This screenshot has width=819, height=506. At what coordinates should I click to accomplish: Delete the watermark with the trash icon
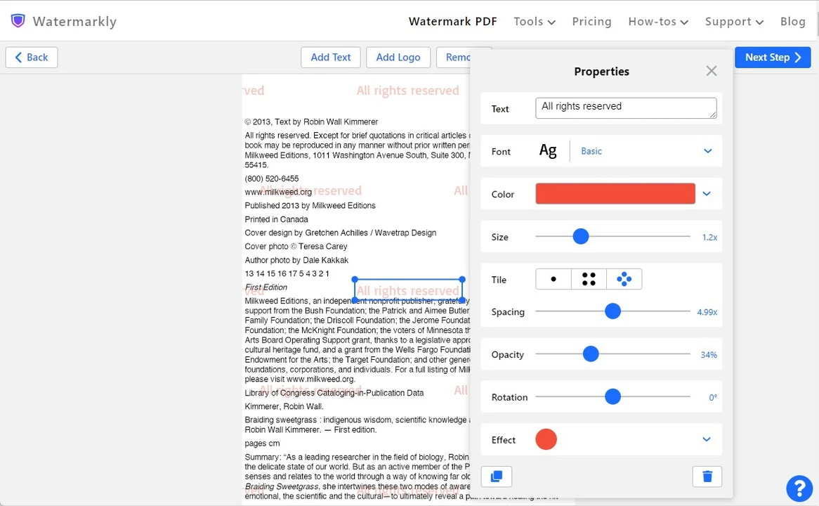pyautogui.click(x=707, y=476)
